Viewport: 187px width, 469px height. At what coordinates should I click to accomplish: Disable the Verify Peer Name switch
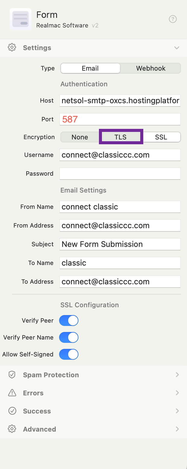point(69,337)
